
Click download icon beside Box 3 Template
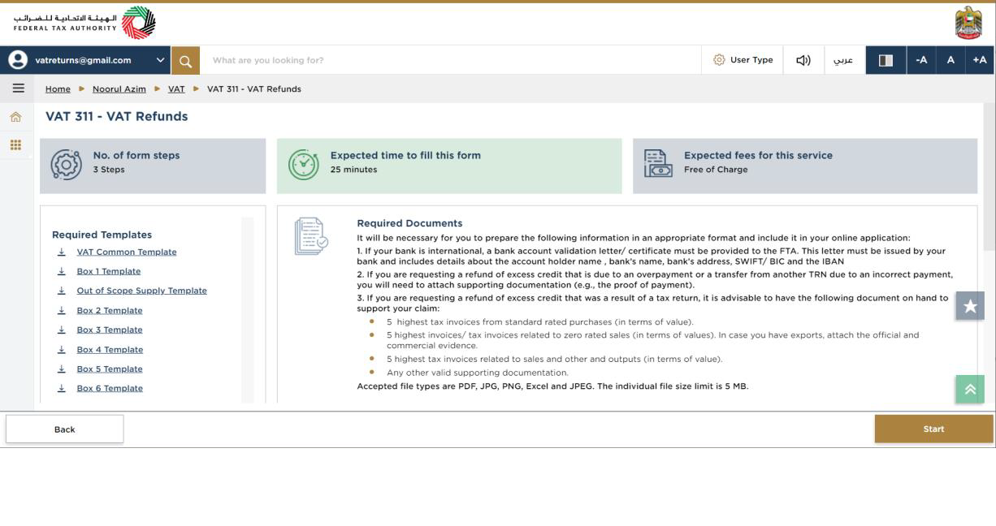pos(62,330)
